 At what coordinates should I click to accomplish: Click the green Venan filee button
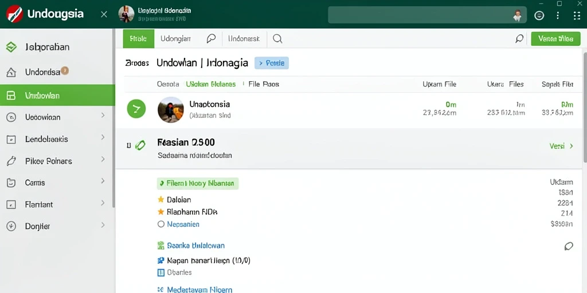(555, 38)
